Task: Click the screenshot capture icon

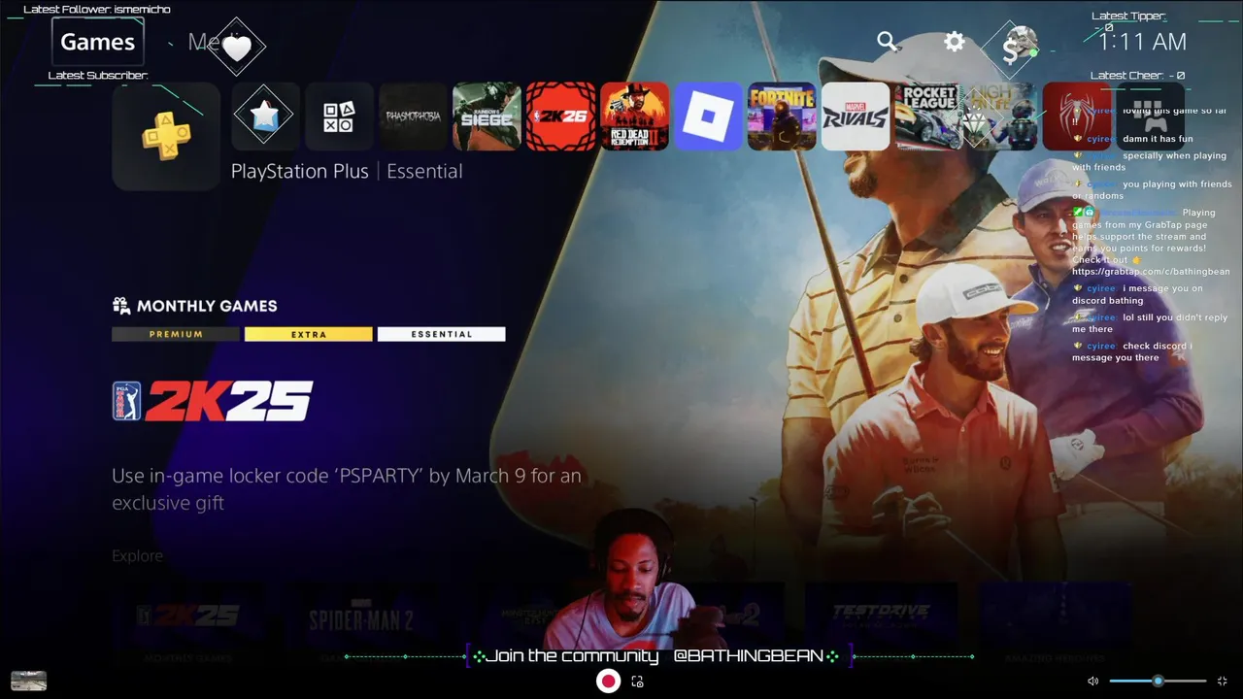Action: (x=637, y=682)
